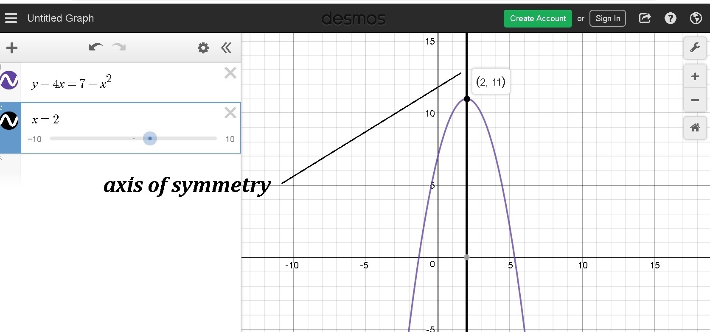Zoom out of the graph
This screenshot has height=332, width=710.
click(695, 100)
